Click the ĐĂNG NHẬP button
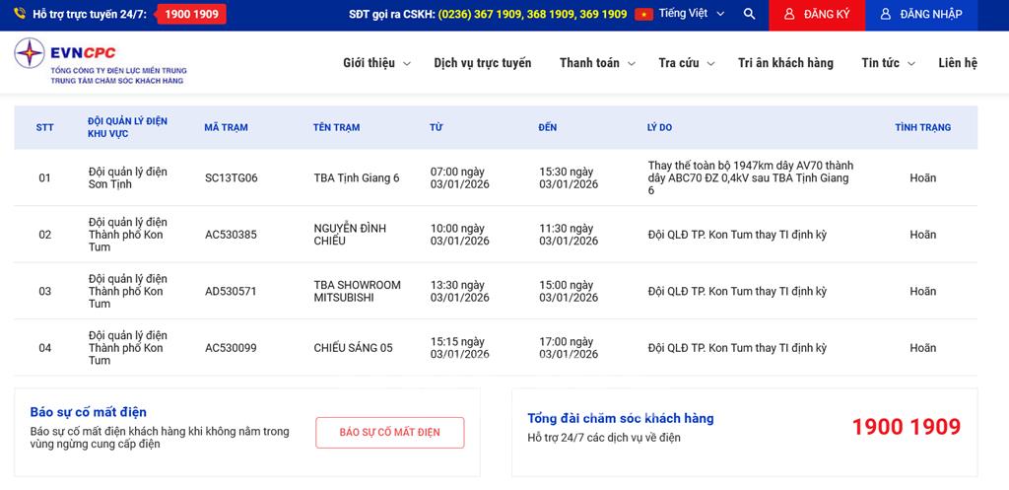Image resolution: width=1009 pixels, height=490 pixels. point(920,15)
